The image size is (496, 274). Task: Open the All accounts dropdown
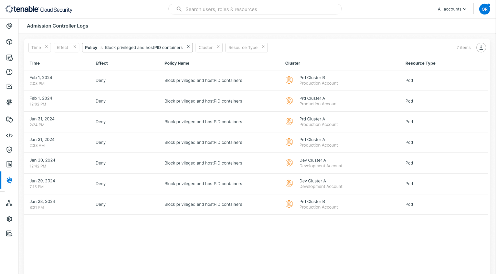(451, 9)
